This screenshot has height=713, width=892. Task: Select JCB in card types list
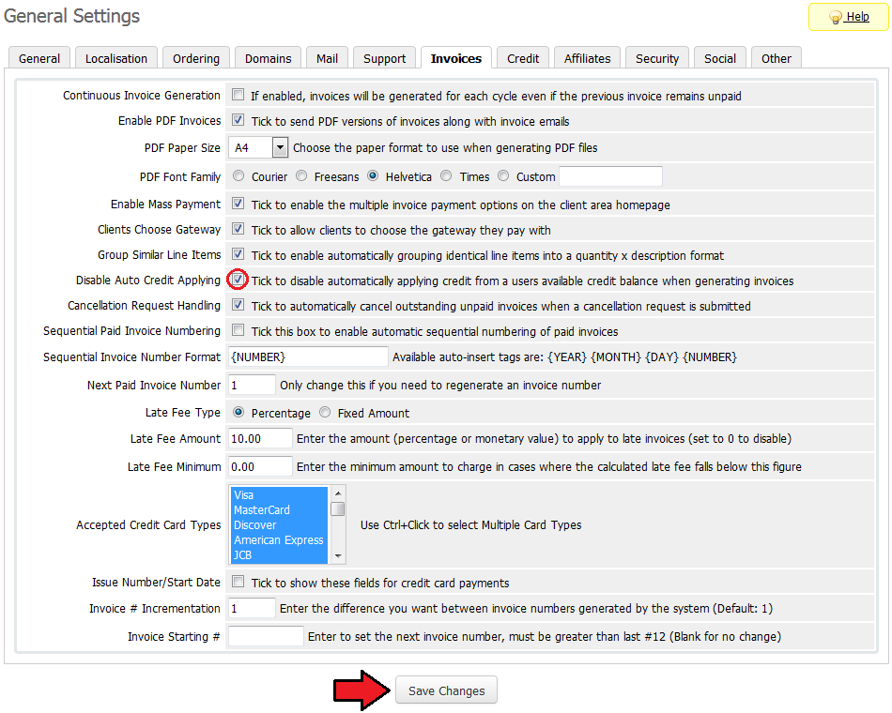point(279,555)
